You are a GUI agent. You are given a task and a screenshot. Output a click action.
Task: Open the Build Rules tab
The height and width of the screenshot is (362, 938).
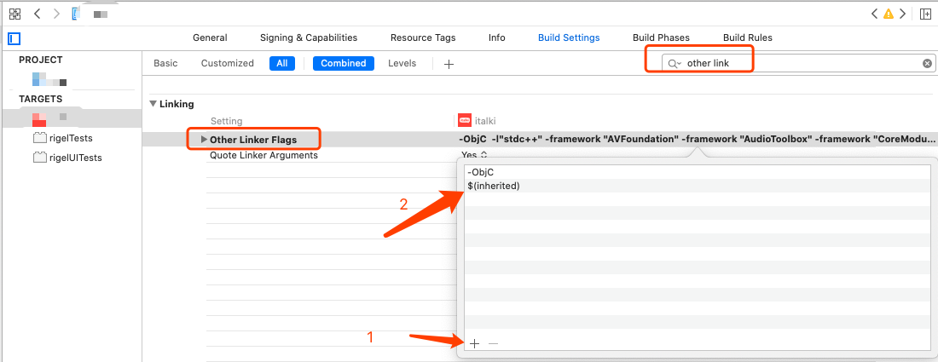pyautogui.click(x=748, y=37)
